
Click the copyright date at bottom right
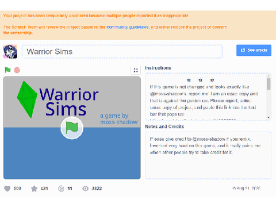coord(247,189)
